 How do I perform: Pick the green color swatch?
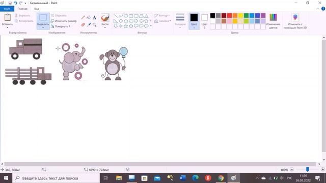[246, 16]
